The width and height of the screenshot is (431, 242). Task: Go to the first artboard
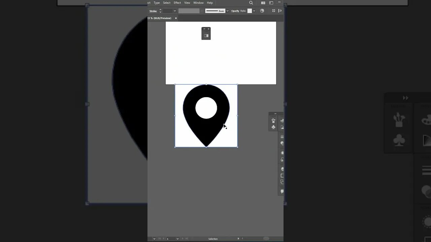tap(160, 239)
